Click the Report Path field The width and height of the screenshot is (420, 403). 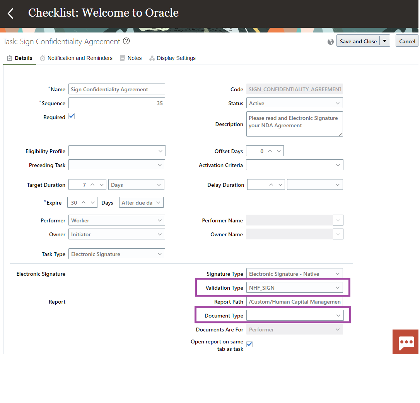point(295,302)
